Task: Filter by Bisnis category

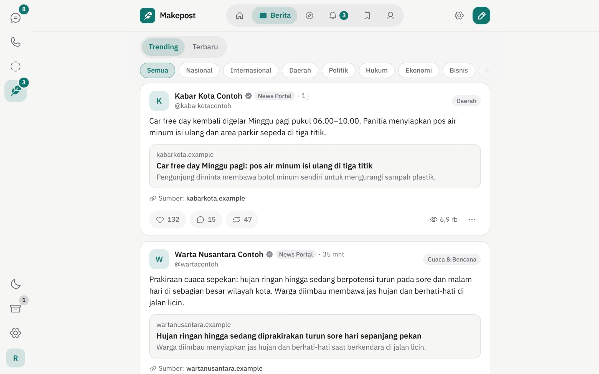Action: (459, 70)
